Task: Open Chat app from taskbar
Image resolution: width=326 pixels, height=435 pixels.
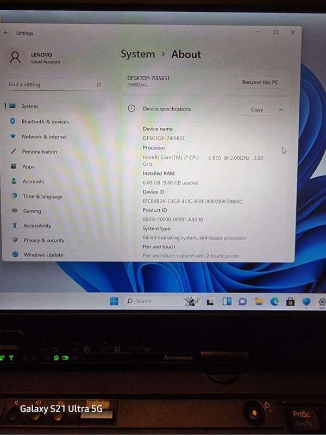Action: point(242,302)
